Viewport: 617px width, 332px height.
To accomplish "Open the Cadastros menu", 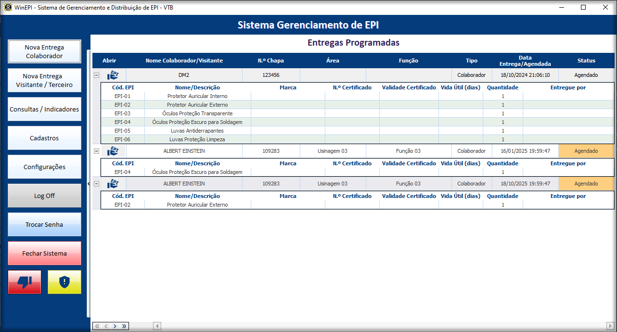I will (44, 138).
